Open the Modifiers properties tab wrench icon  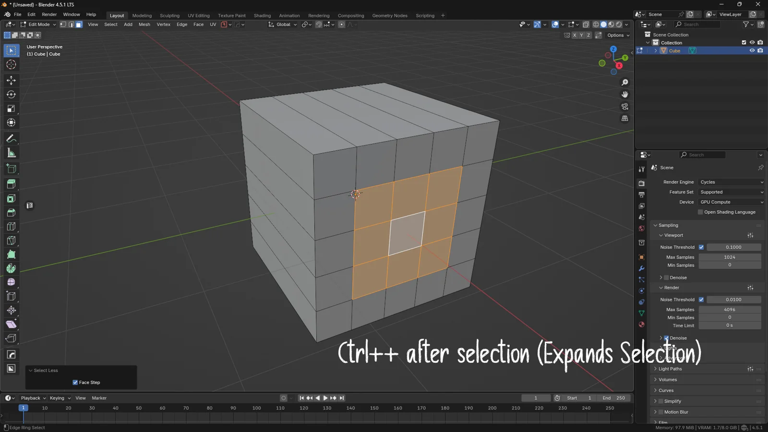(x=641, y=268)
